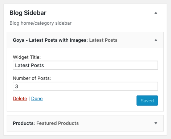Click the blue Saved button
The image size is (171, 139).
click(x=147, y=101)
